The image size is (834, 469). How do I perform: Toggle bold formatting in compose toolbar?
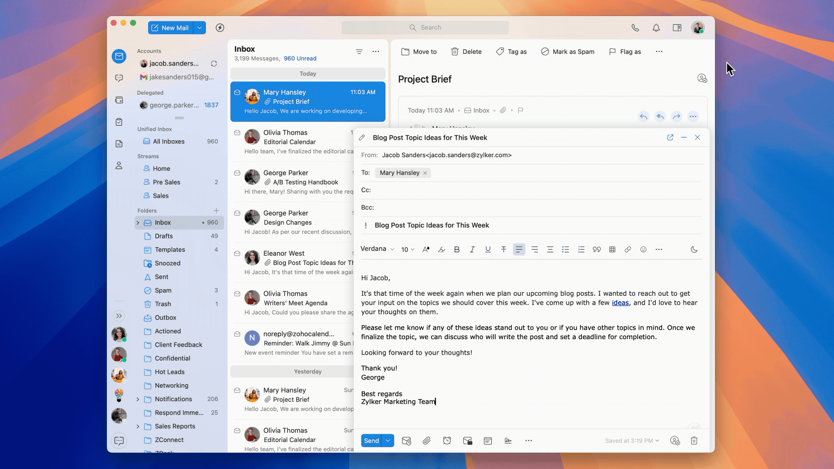(457, 249)
